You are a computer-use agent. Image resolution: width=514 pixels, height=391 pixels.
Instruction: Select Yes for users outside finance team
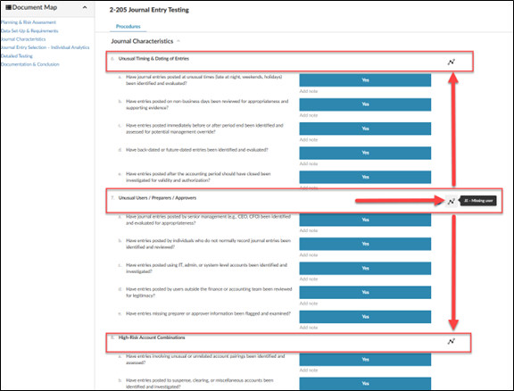point(365,292)
